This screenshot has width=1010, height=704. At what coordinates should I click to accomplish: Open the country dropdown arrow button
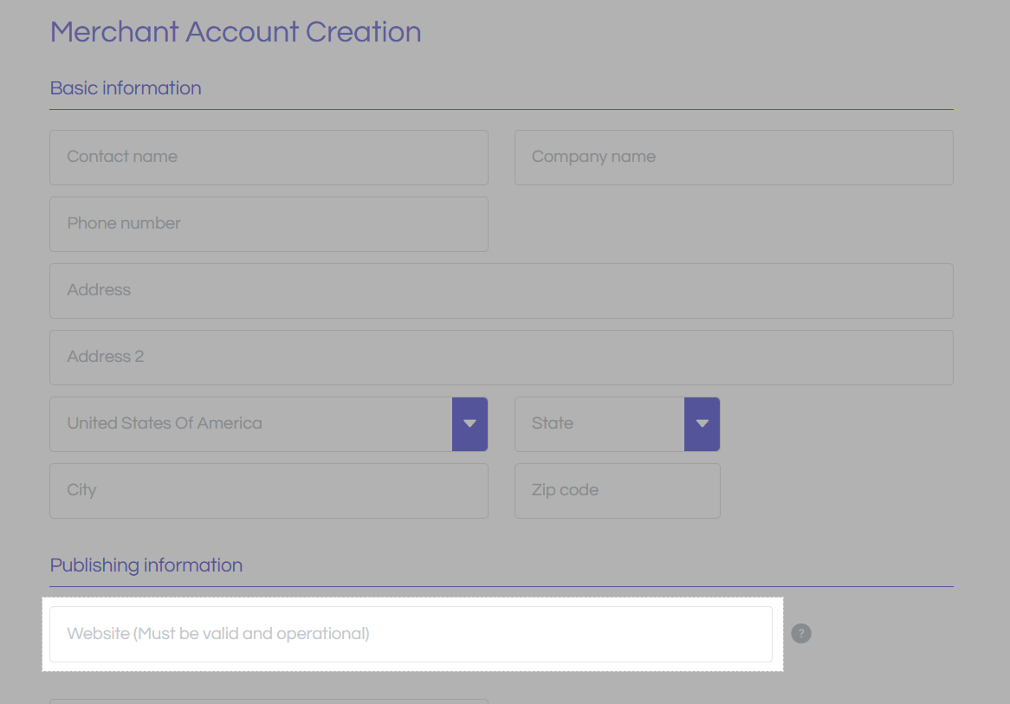tap(469, 423)
